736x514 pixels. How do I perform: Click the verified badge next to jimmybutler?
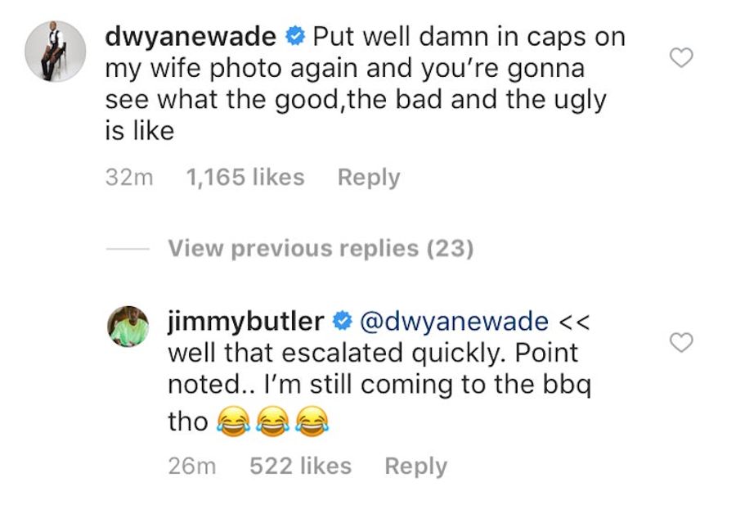[343, 321]
